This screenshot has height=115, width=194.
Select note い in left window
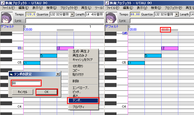click(x=32, y=63)
